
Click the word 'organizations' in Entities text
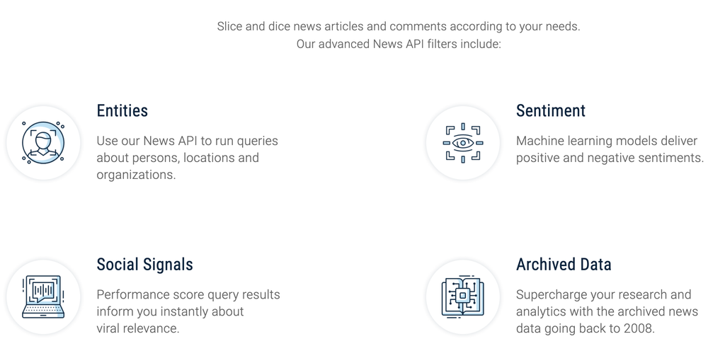click(135, 175)
